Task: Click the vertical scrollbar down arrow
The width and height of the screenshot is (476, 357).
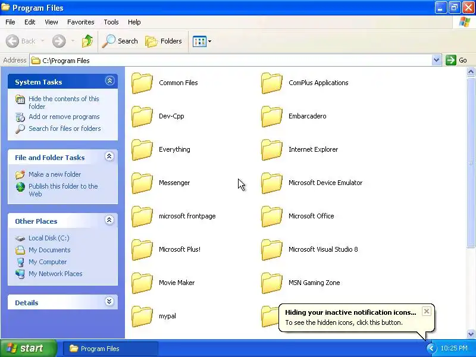Action: click(471, 334)
